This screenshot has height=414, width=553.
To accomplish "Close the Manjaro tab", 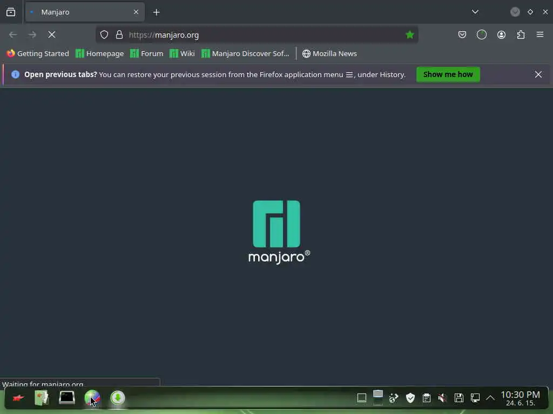I will coord(136,12).
